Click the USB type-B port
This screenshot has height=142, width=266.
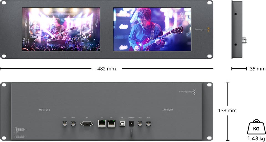pyautogui.click(x=122, y=124)
